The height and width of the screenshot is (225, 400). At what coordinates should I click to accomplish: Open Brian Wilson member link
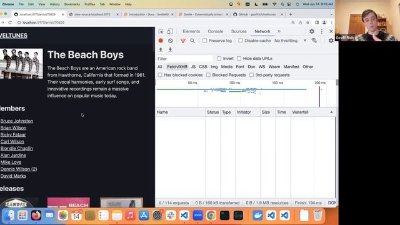point(13,127)
